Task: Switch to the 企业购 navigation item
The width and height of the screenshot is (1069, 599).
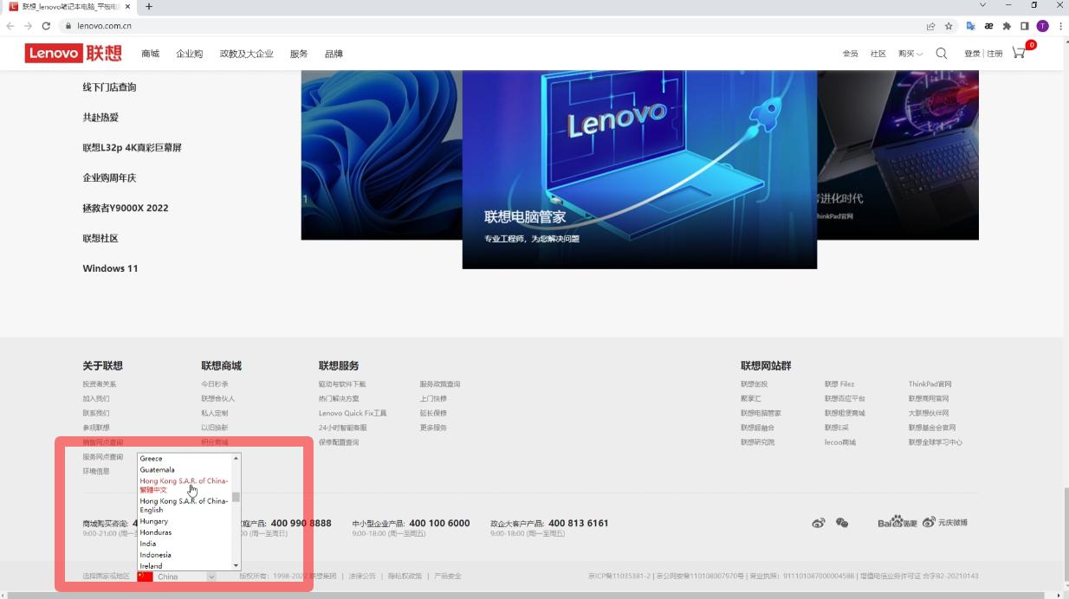Action: coord(189,53)
